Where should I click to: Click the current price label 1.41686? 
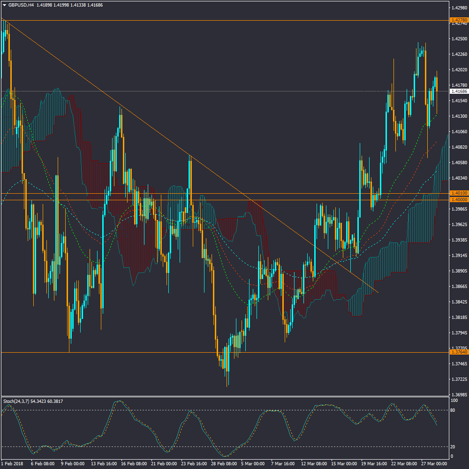coord(458,91)
